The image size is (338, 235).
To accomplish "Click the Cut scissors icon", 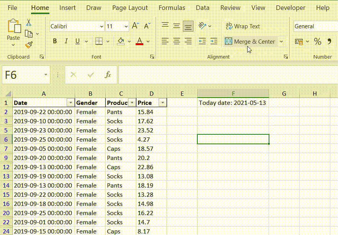I will (x=29, y=23).
